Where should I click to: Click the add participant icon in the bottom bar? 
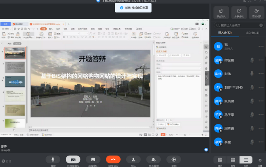(133, 159)
